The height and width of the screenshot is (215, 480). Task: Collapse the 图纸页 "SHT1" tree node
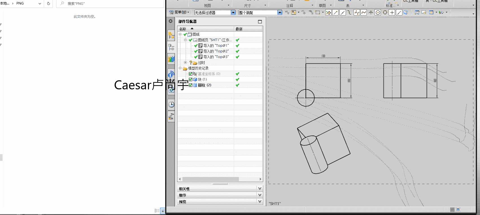(x=185, y=40)
